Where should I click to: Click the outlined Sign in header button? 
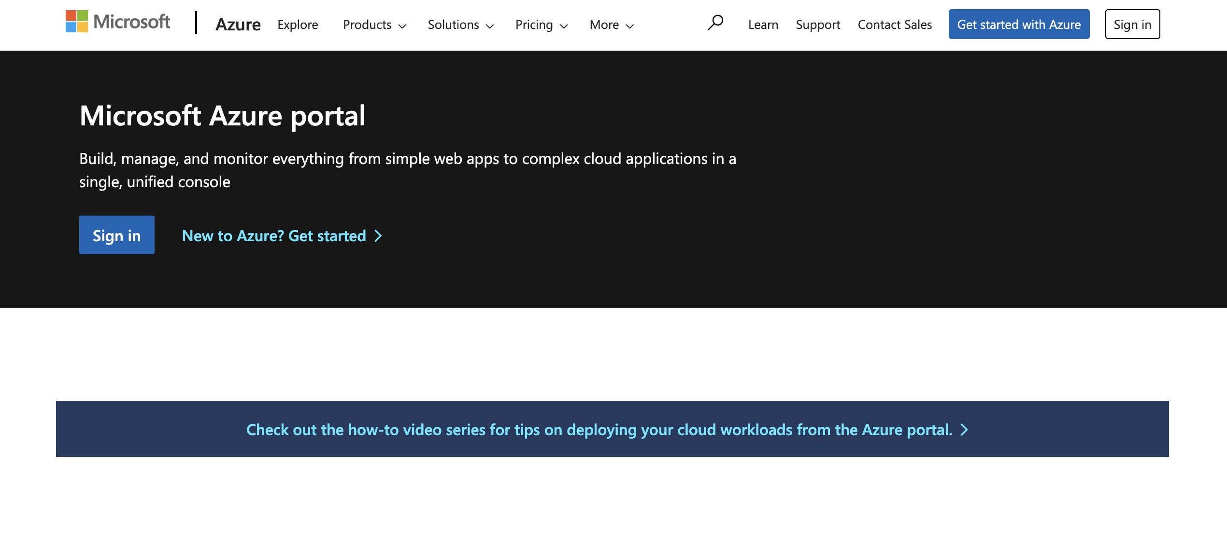click(x=1132, y=24)
